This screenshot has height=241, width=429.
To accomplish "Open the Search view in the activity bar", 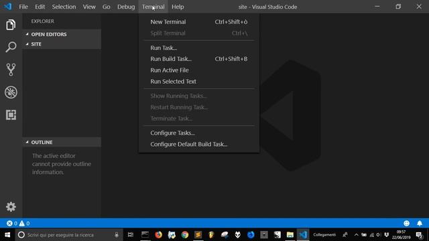I will (x=11, y=47).
